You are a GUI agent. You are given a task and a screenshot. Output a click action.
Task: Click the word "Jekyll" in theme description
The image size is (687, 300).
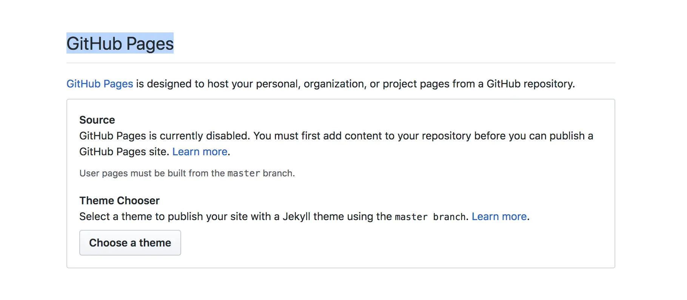[296, 216]
